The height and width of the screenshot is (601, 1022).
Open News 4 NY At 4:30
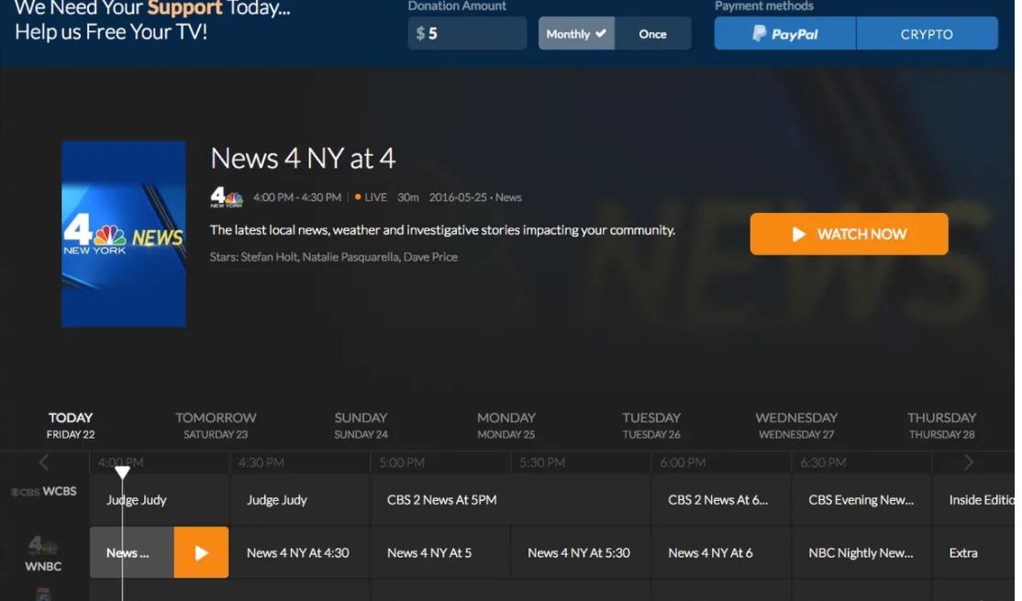pyautogui.click(x=300, y=552)
